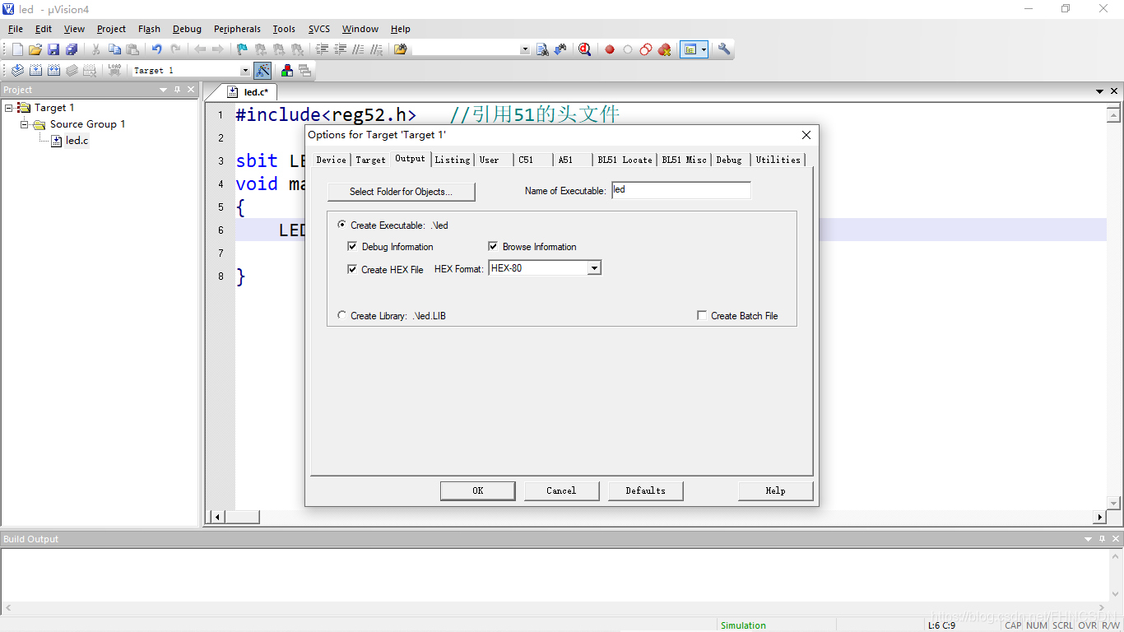Build target files icon

(35, 71)
